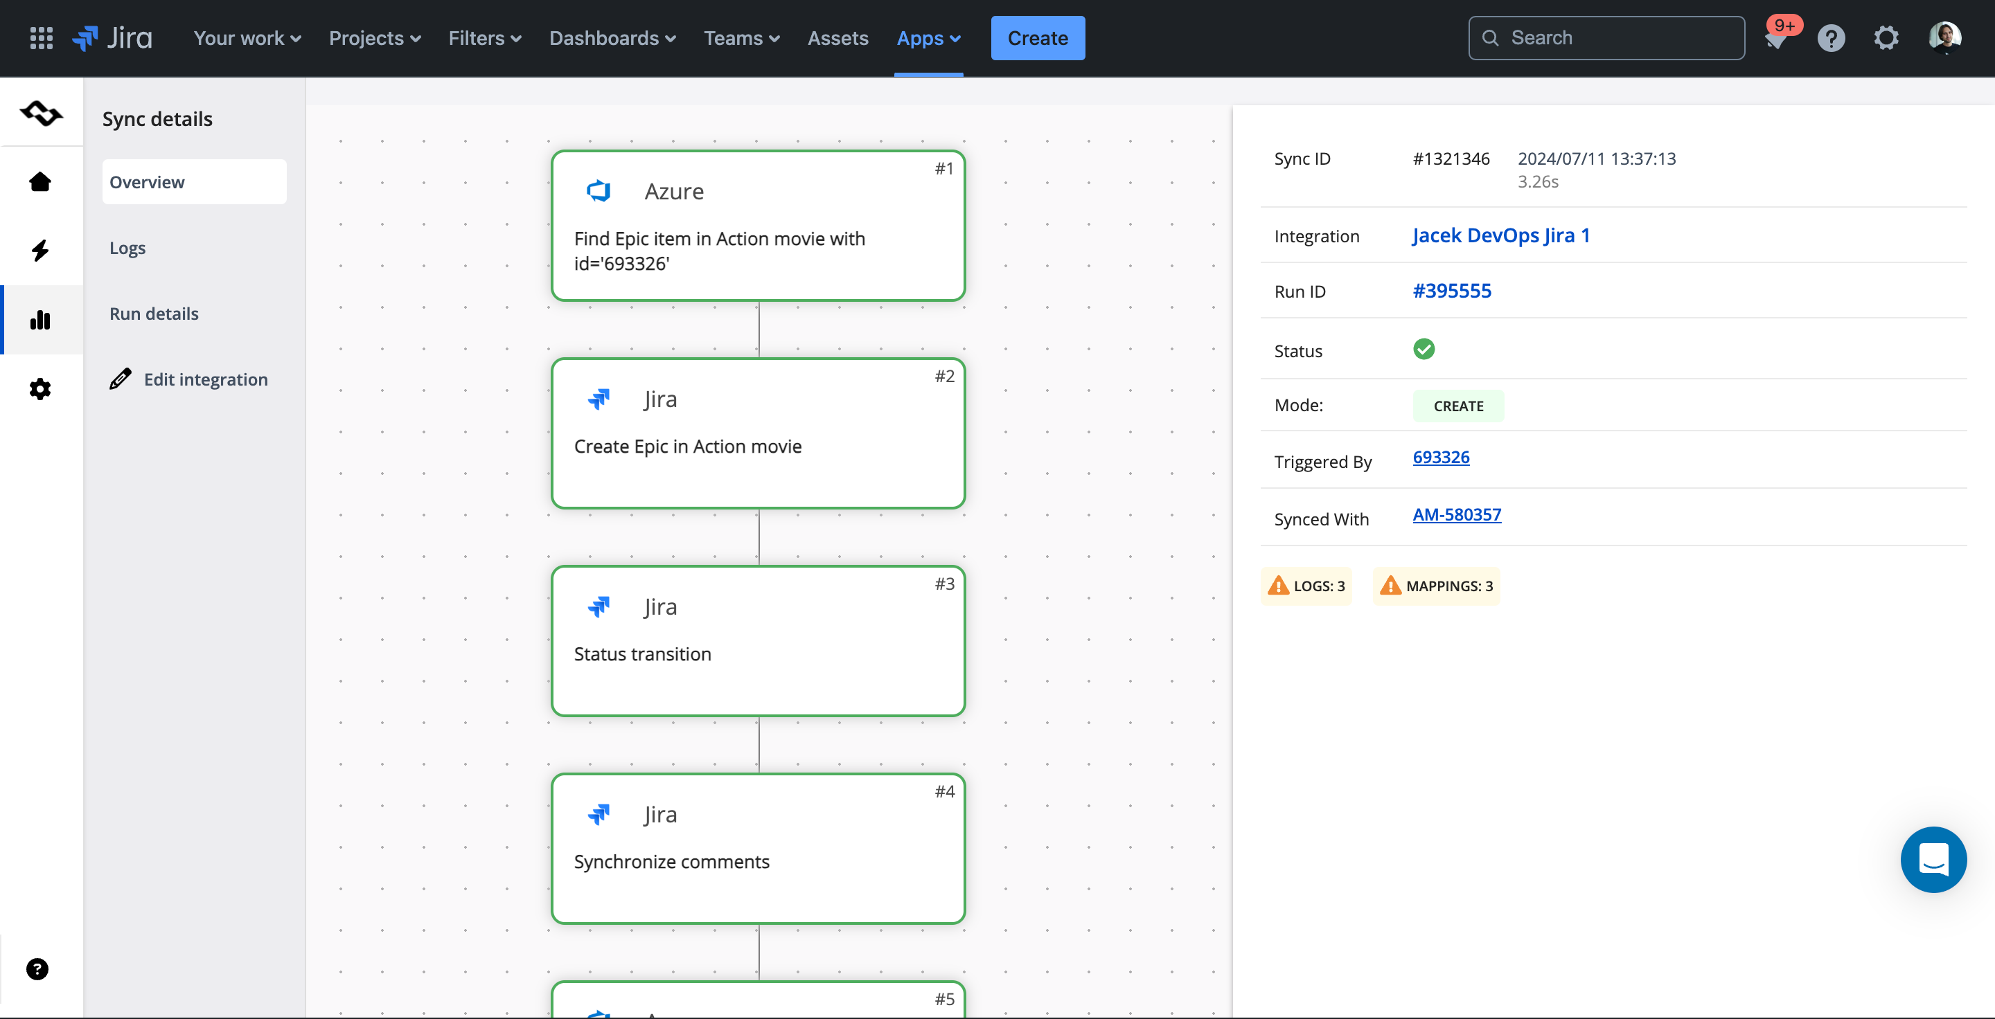
Task: Switch to the Logs section
Action: click(x=127, y=248)
